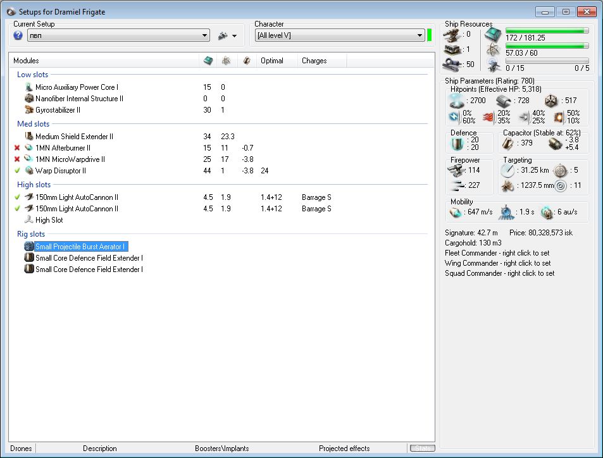
Task: Click the Price: 80,328,573 isk text
Action: coord(541,233)
